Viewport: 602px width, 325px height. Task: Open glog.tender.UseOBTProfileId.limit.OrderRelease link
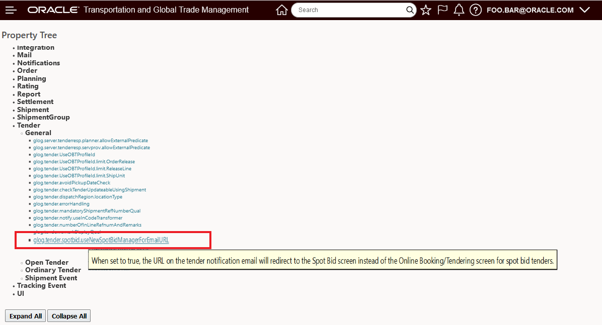84,162
